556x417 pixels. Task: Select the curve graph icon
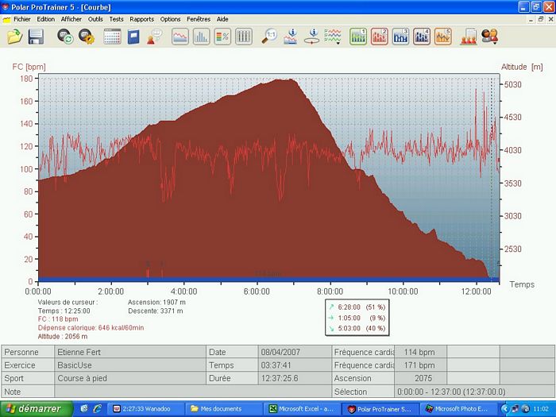[180, 37]
